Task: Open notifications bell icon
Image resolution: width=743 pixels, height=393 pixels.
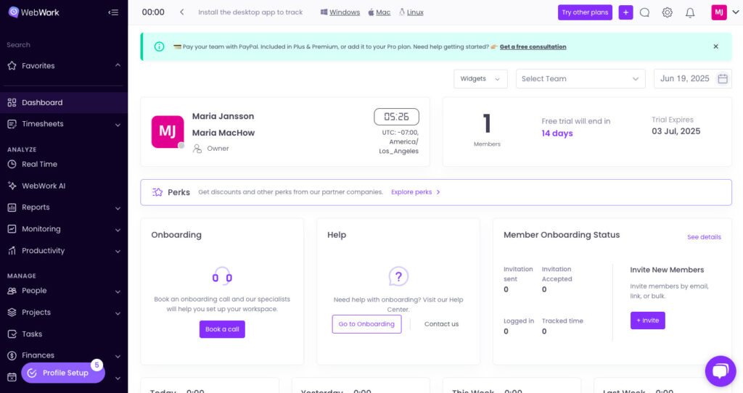Action: pyautogui.click(x=690, y=13)
